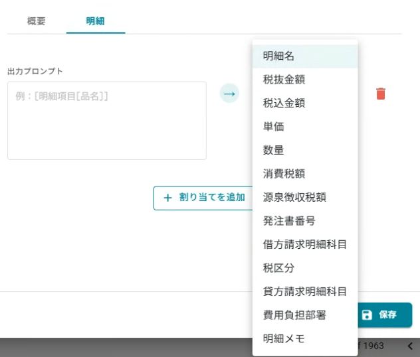Click the teal arrow mapping icon

coord(229,94)
